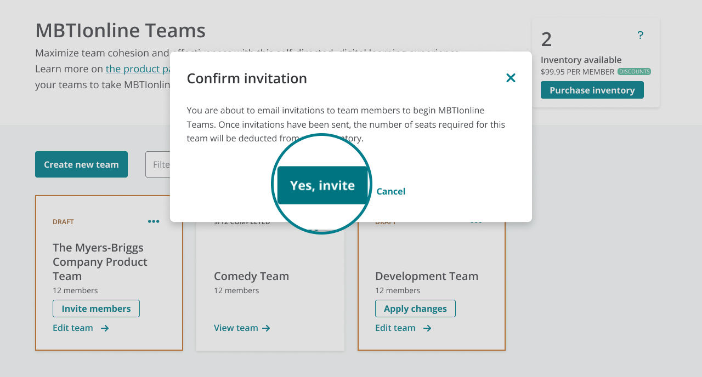Apply changes on the Development Team card
This screenshot has height=377, width=702.
(415, 309)
